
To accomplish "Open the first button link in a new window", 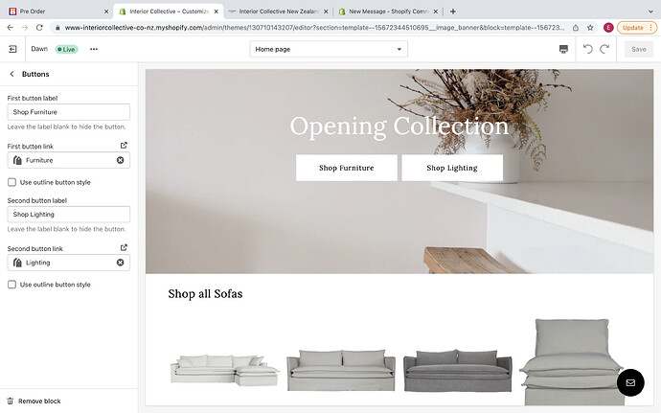I will click(124, 146).
